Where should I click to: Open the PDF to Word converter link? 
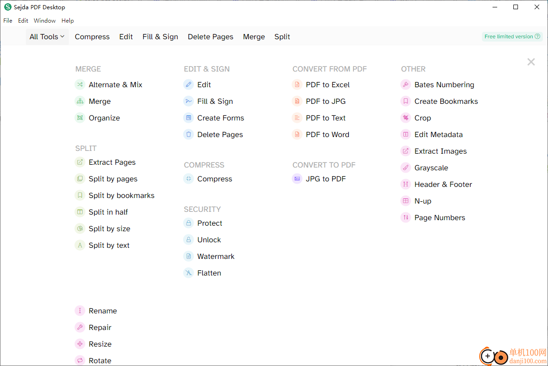tap(327, 134)
